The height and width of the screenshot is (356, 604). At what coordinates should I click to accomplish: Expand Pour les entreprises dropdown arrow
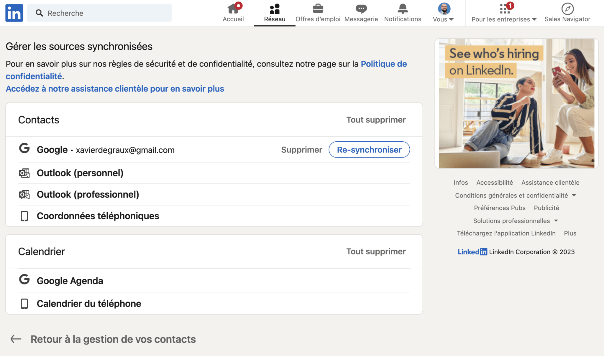tap(534, 19)
